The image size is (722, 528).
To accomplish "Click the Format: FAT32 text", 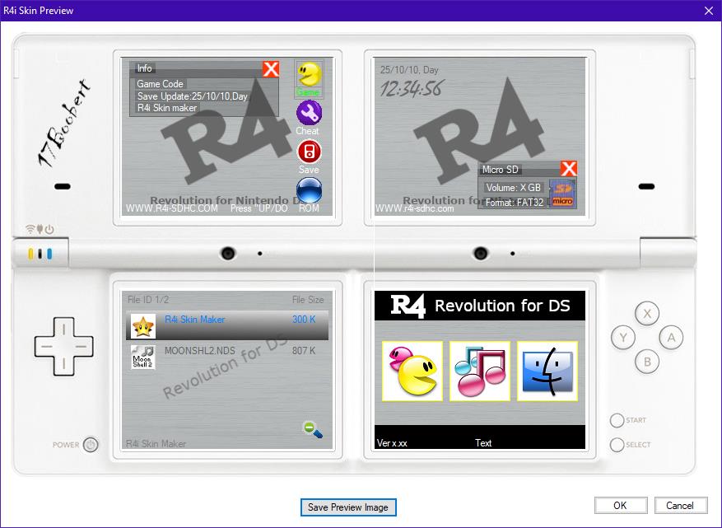I will point(515,203).
